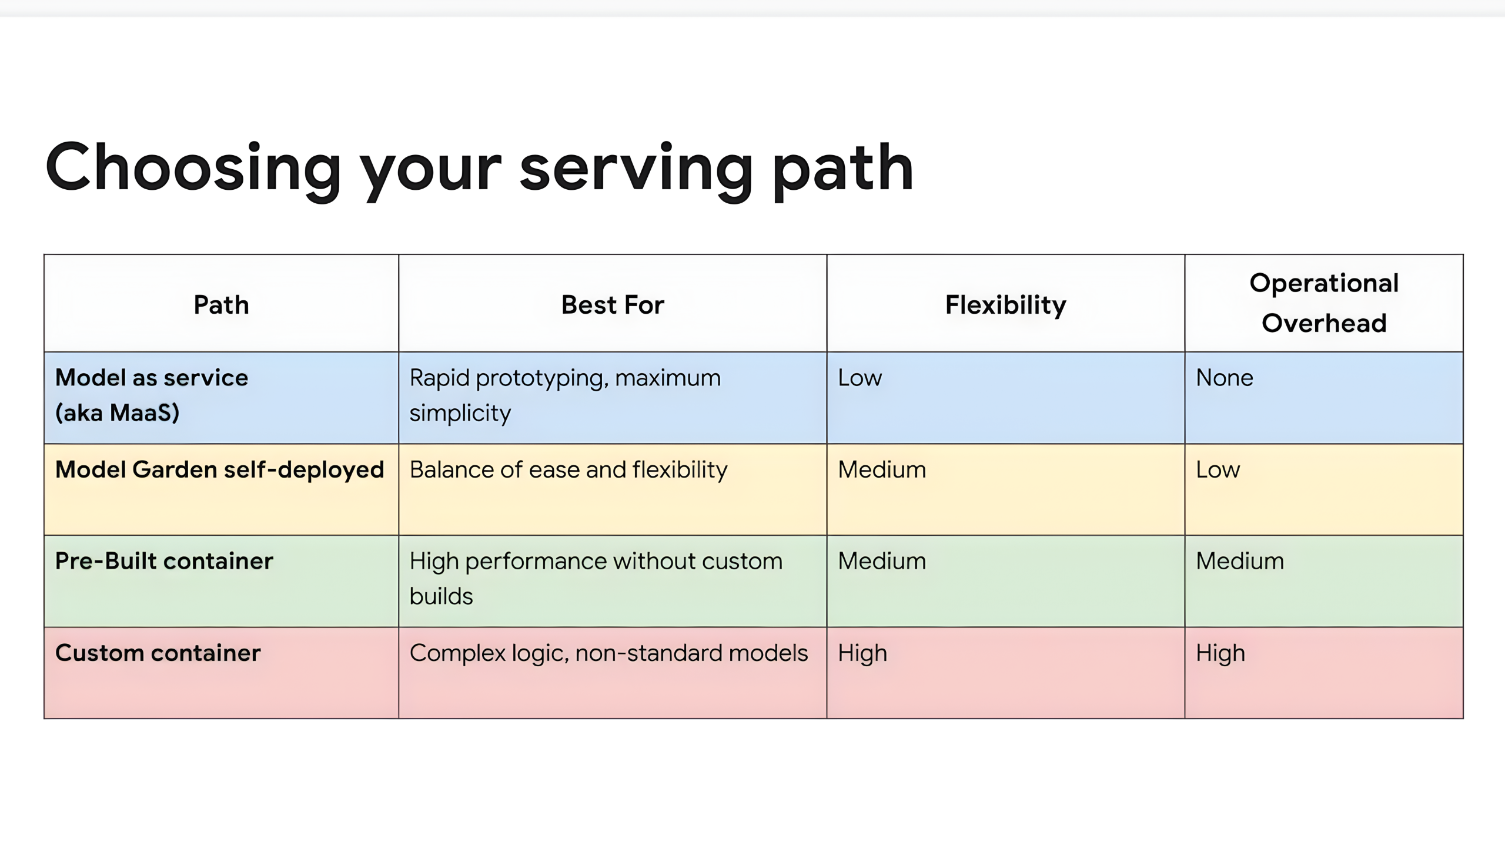This screenshot has height=846, width=1505.
Task: Select the 'Pre-Built container' cell
Action: (x=164, y=561)
